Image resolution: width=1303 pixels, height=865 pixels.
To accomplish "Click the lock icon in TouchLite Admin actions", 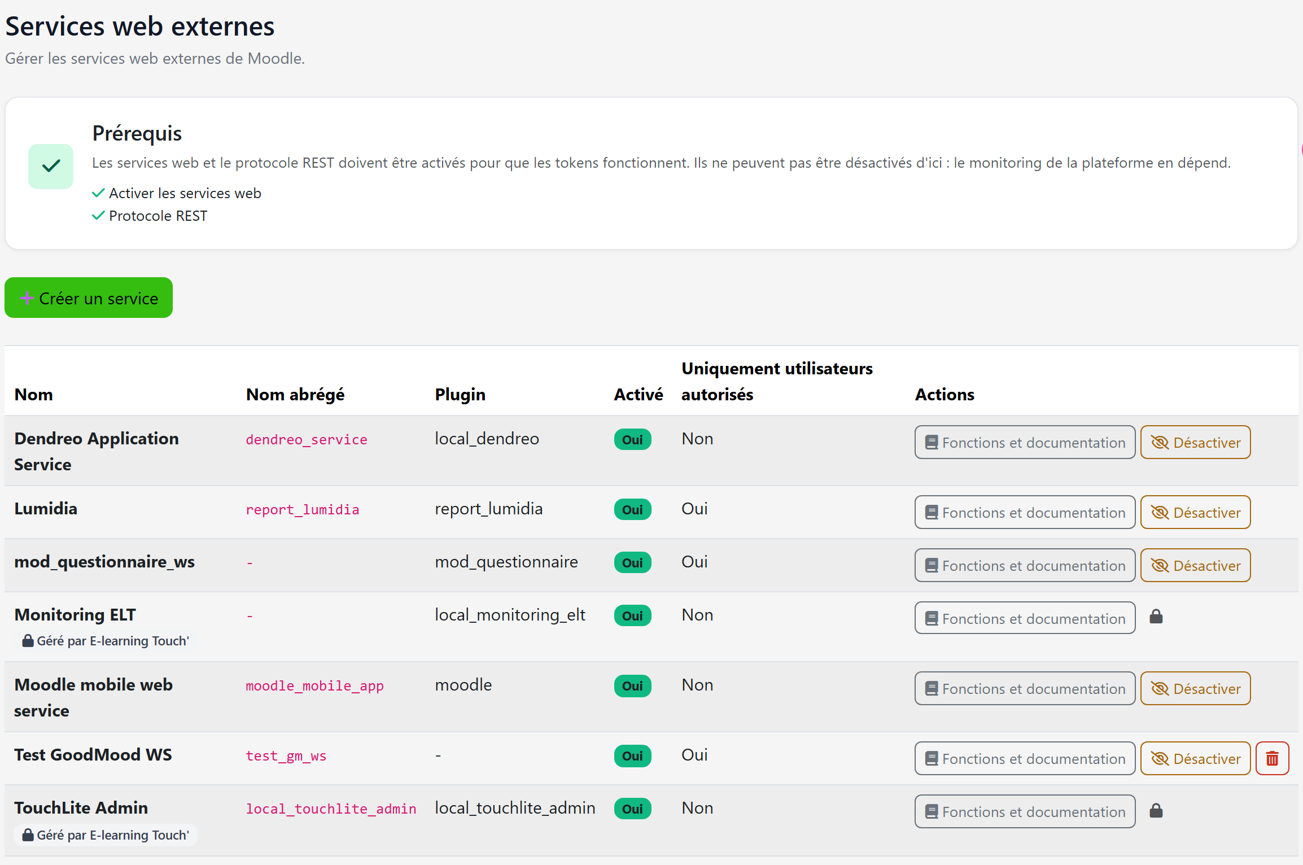I will (x=1156, y=811).
